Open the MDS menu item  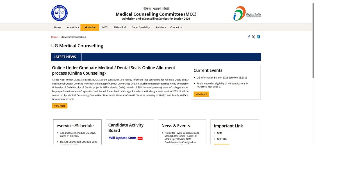tap(105, 27)
